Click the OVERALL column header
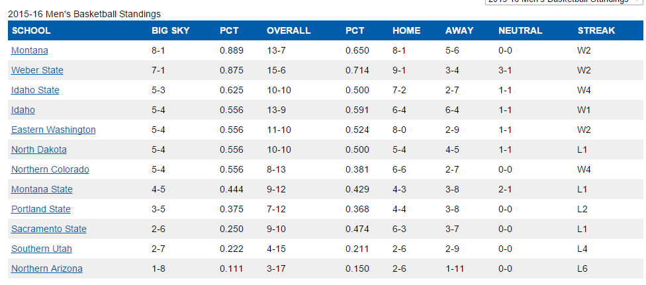 pos(289,30)
